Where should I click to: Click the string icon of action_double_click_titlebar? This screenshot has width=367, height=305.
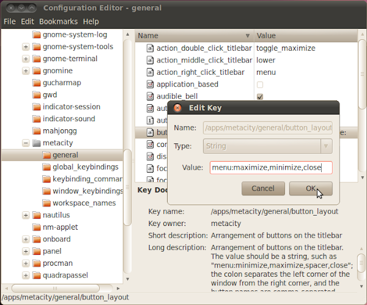click(150, 48)
